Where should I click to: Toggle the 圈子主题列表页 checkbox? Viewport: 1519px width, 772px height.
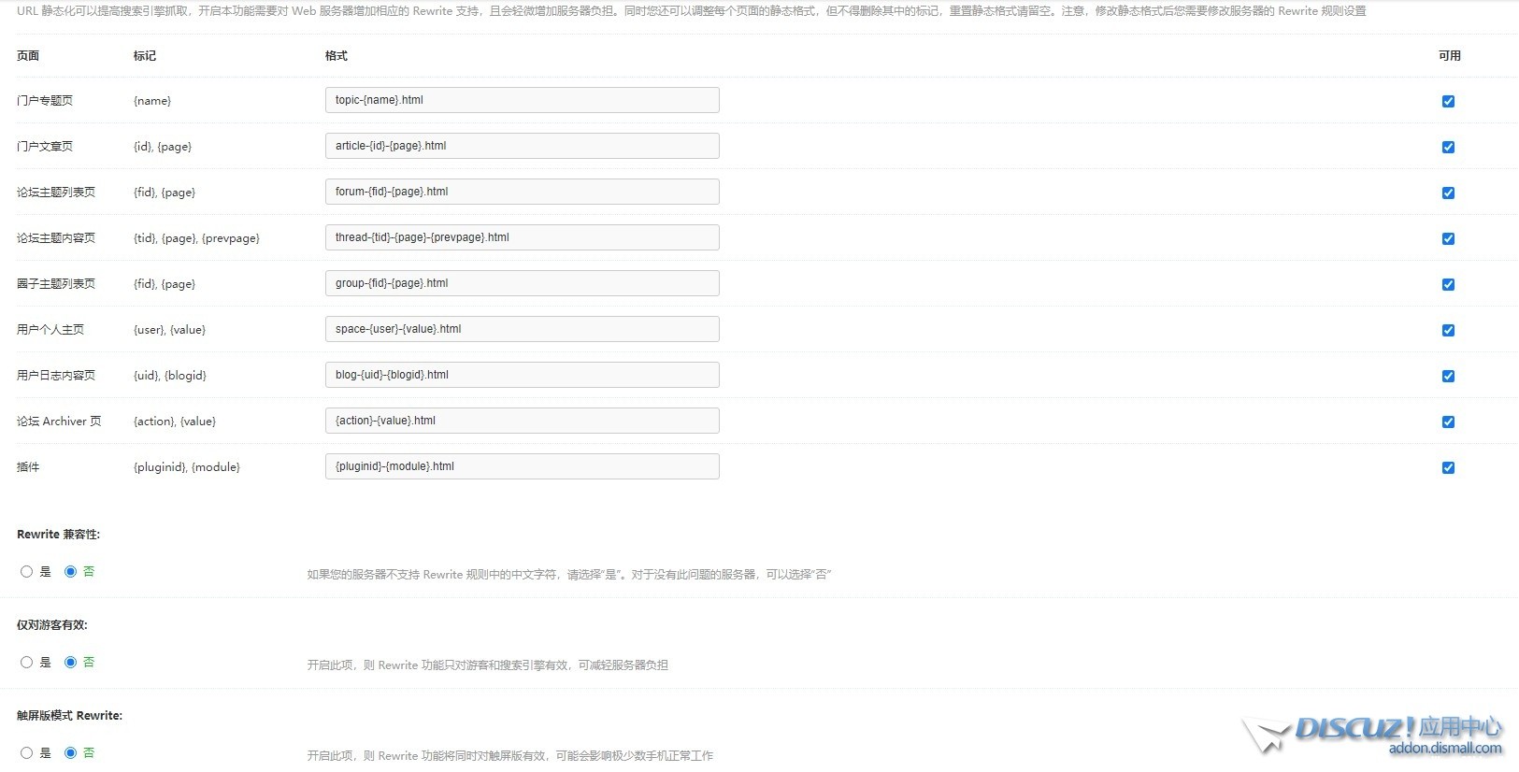1448,284
